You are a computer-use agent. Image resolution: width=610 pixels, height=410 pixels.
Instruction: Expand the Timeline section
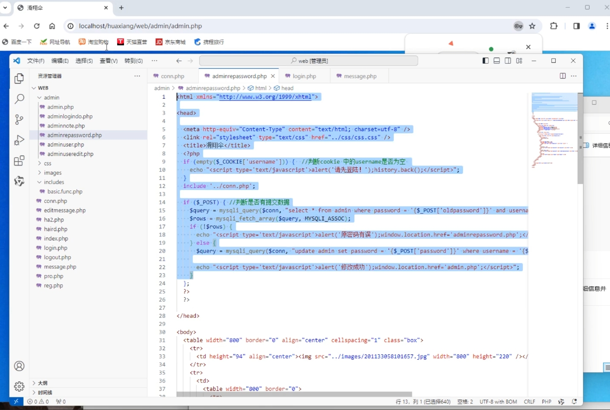point(45,392)
